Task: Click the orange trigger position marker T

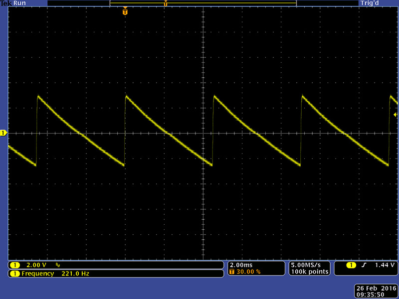Action: click(x=125, y=11)
